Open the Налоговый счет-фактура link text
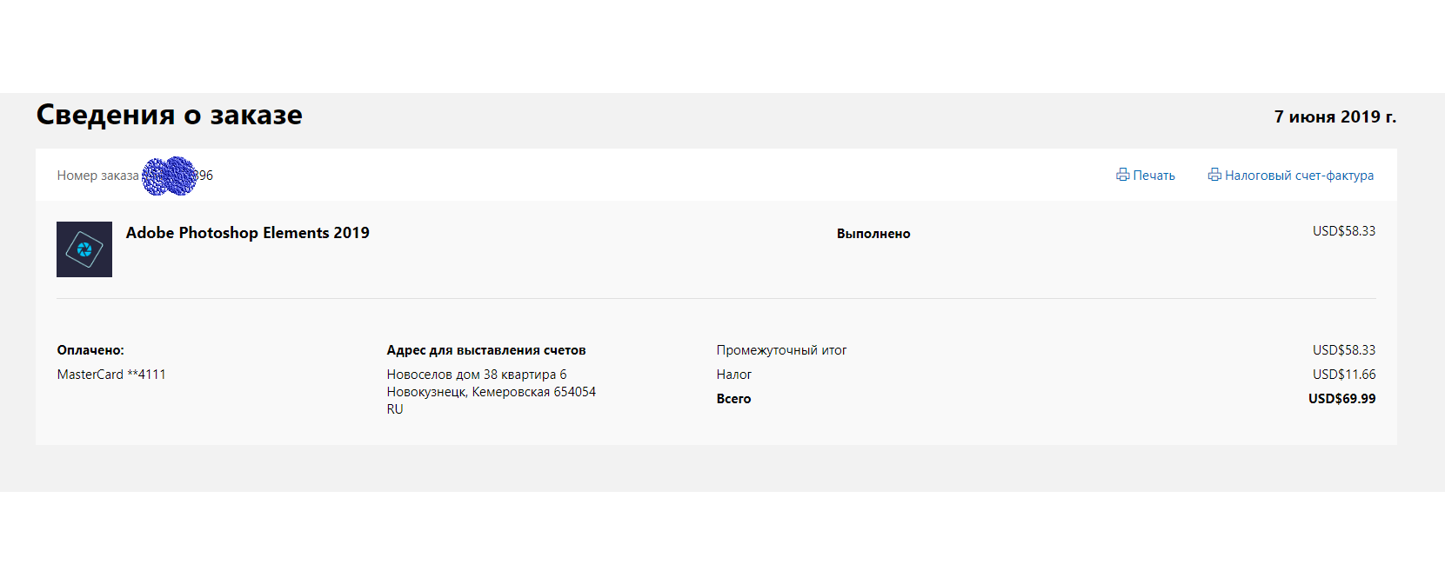This screenshot has height=584, width=1445. coord(1299,176)
